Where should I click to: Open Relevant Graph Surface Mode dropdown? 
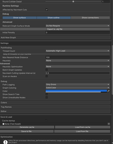(x=78, y=26)
